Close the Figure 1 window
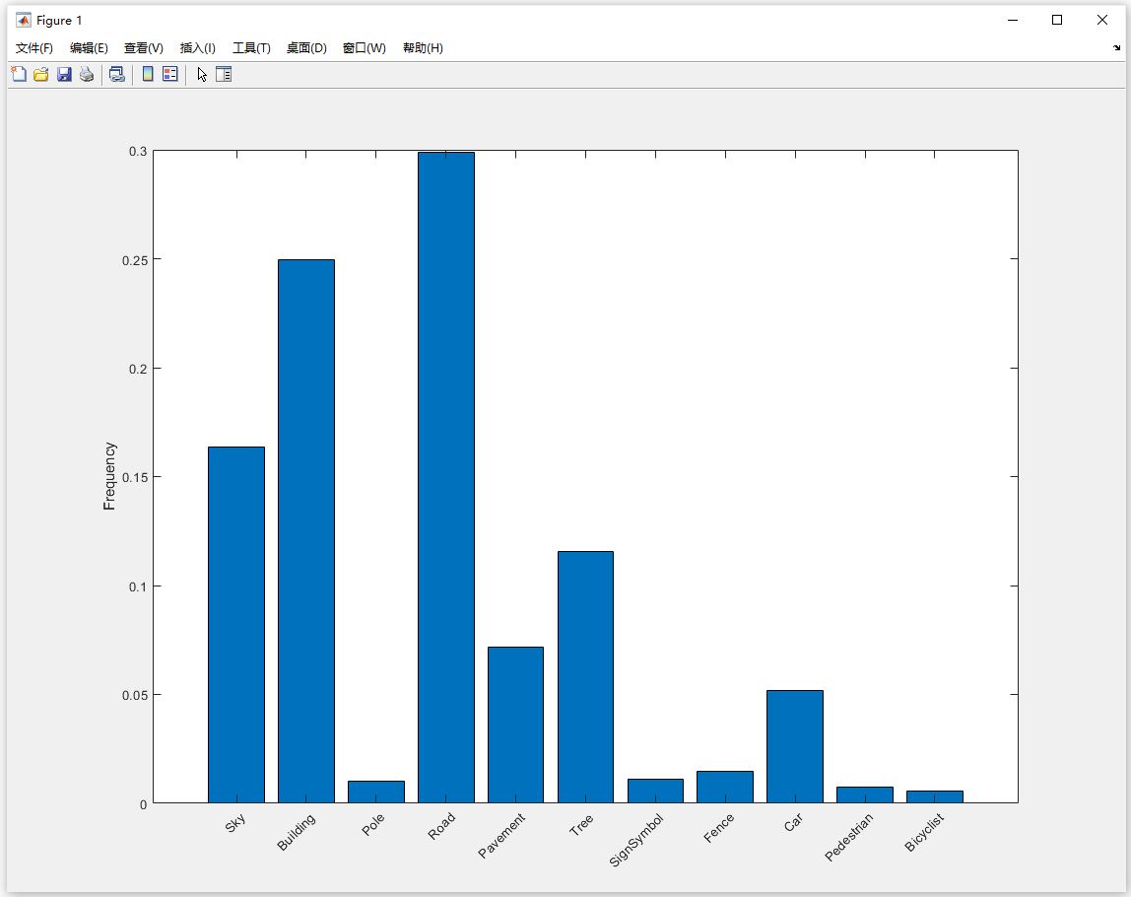 [x=1101, y=20]
